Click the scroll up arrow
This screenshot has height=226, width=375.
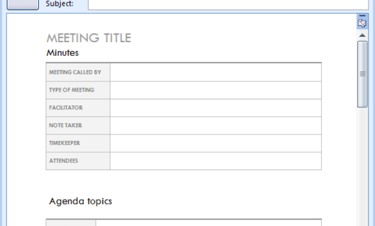pos(362,35)
